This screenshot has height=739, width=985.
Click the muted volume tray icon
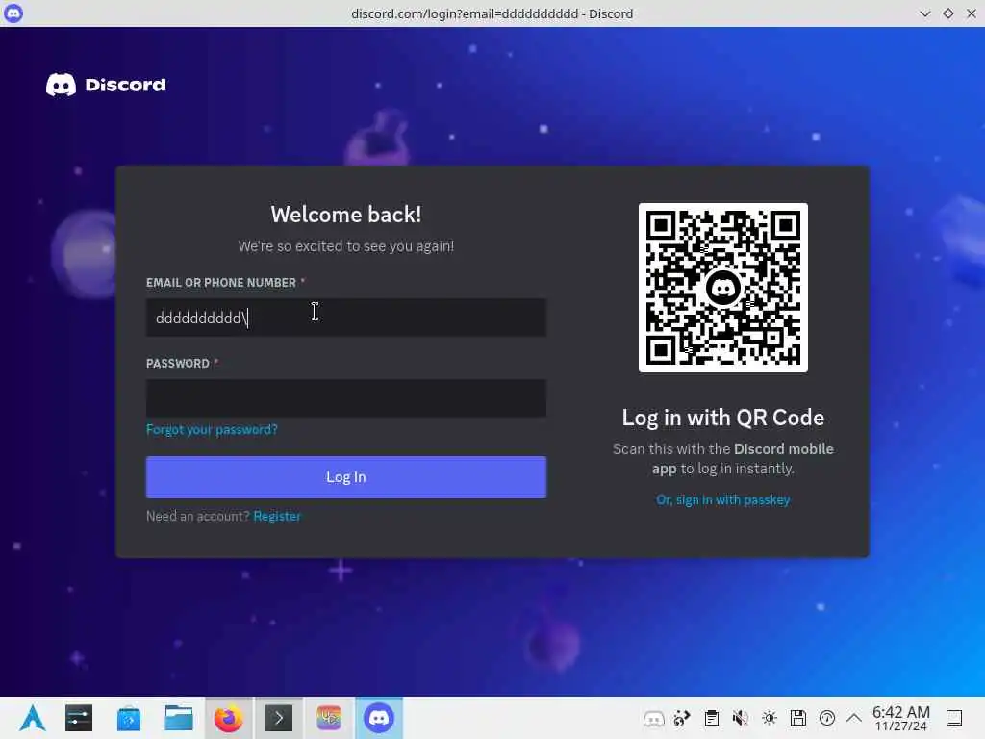pyautogui.click(x=741, y=718)
